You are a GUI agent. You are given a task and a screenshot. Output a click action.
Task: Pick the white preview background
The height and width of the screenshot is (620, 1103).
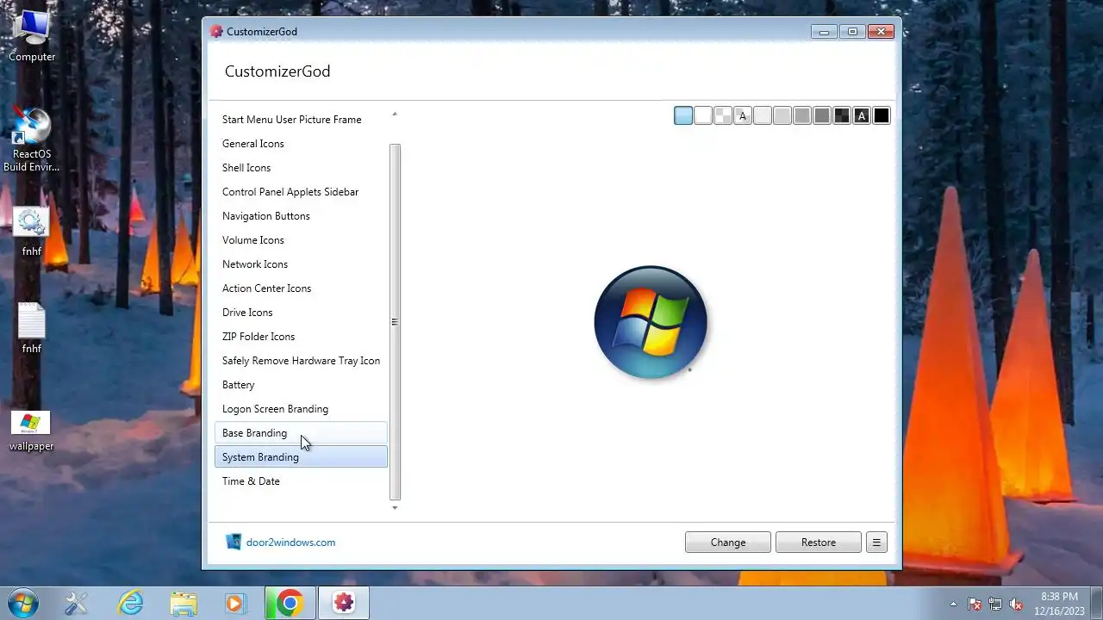click(x=703, y=115)
